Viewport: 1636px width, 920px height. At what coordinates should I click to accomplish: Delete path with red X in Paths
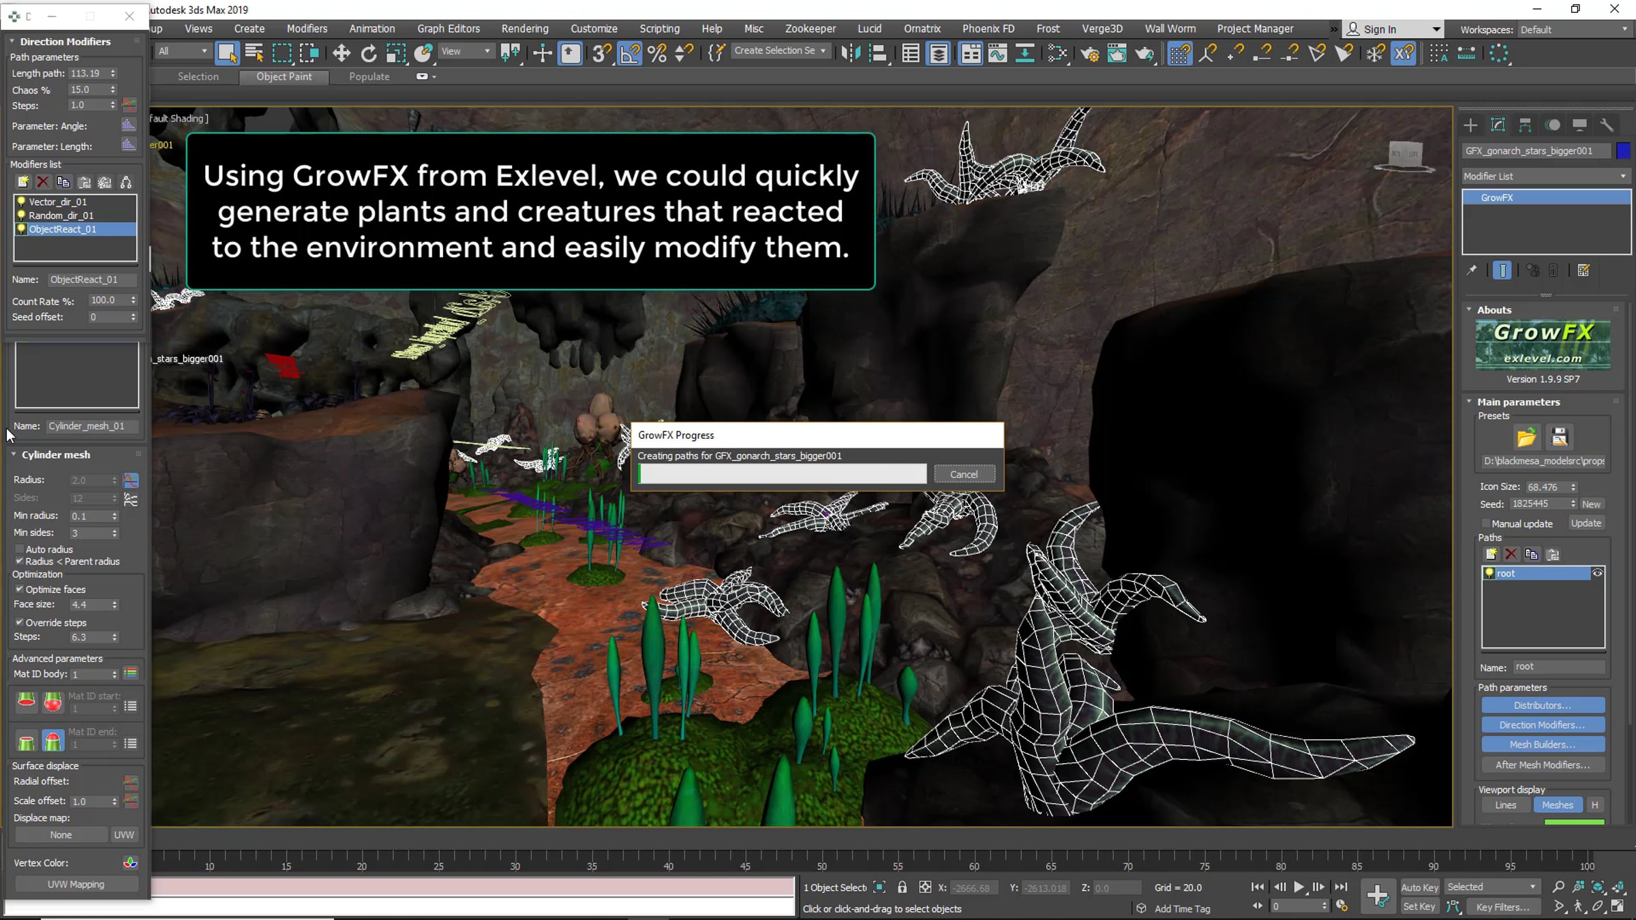point(1511,554)
